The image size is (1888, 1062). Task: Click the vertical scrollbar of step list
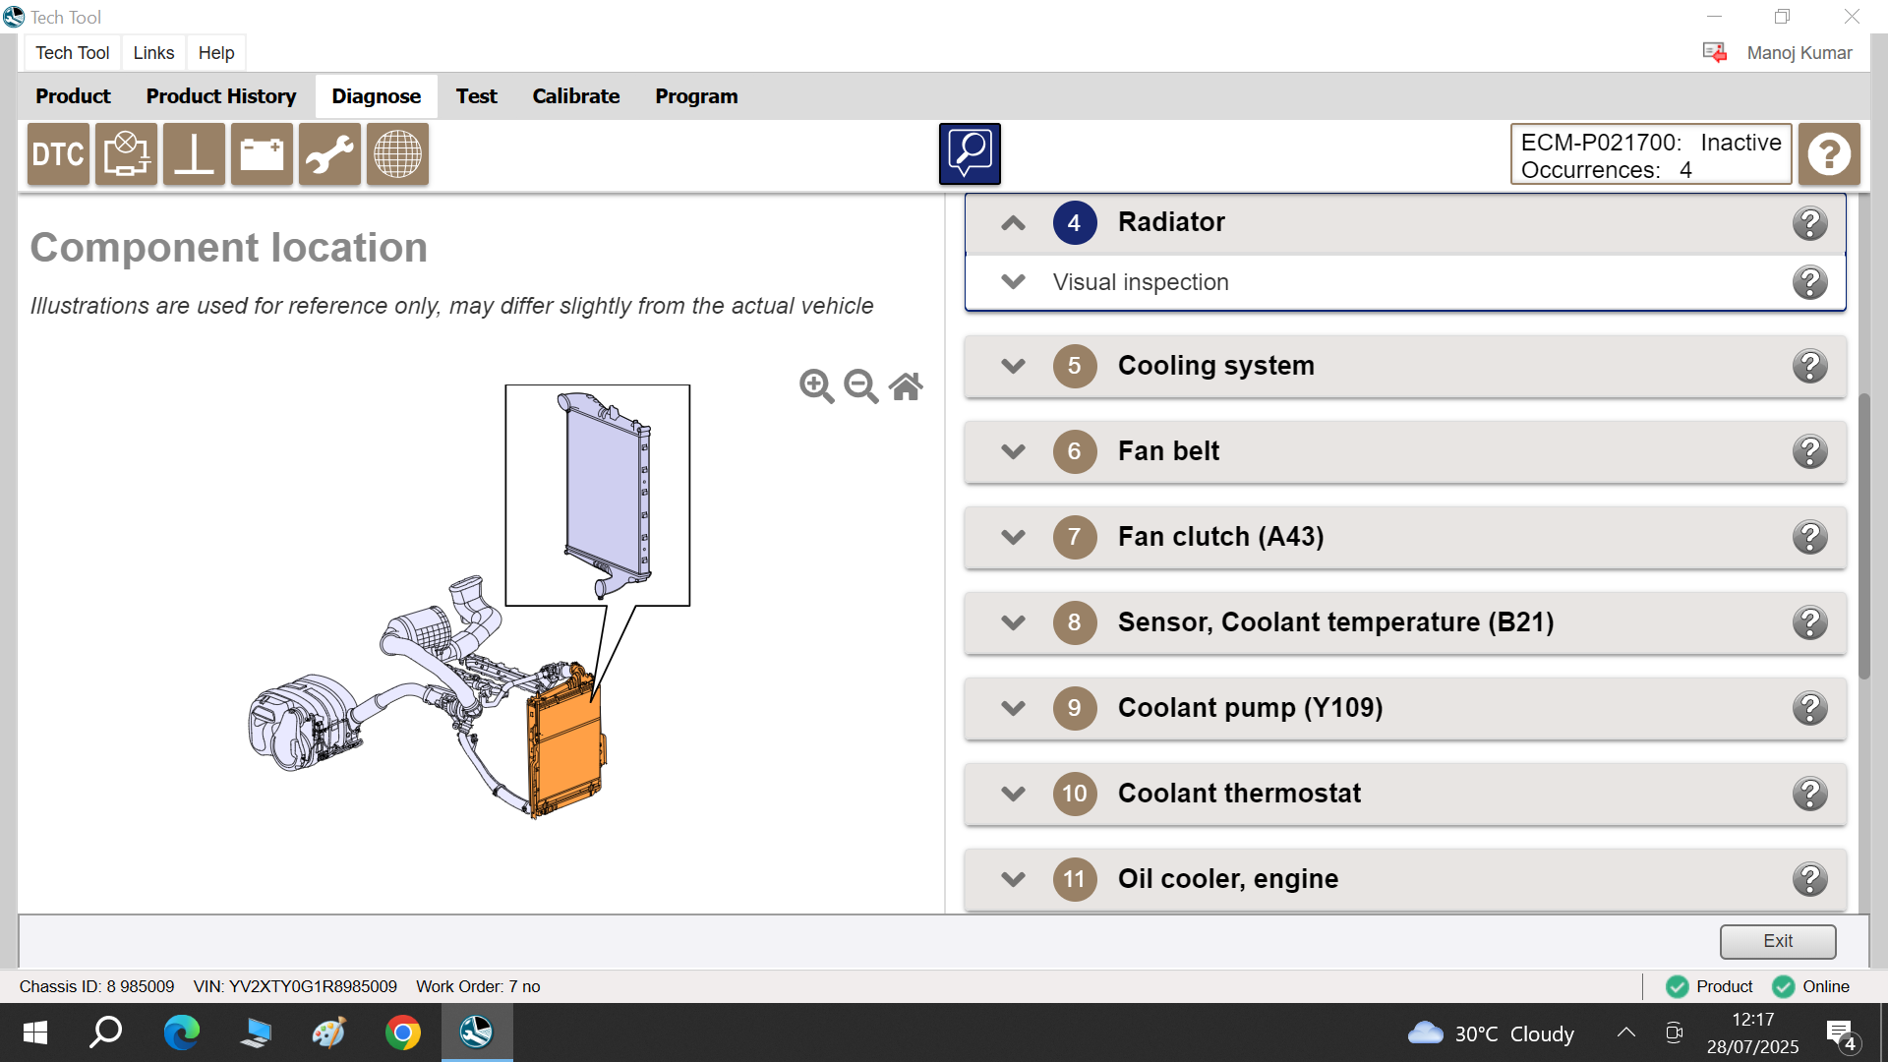click(1863, 536)
